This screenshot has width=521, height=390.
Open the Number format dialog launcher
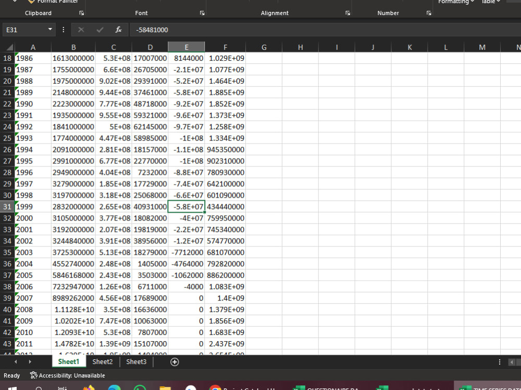[x=429, y=13]
